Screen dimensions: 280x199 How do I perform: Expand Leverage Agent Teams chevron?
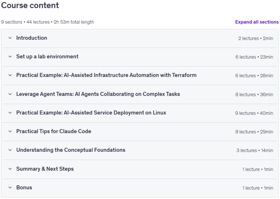(x=10, y=94)
